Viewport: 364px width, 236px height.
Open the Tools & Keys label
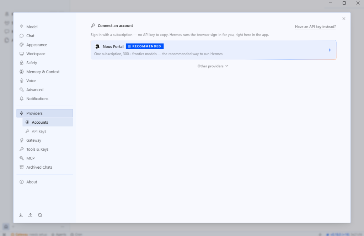click(x=37, y=149)
